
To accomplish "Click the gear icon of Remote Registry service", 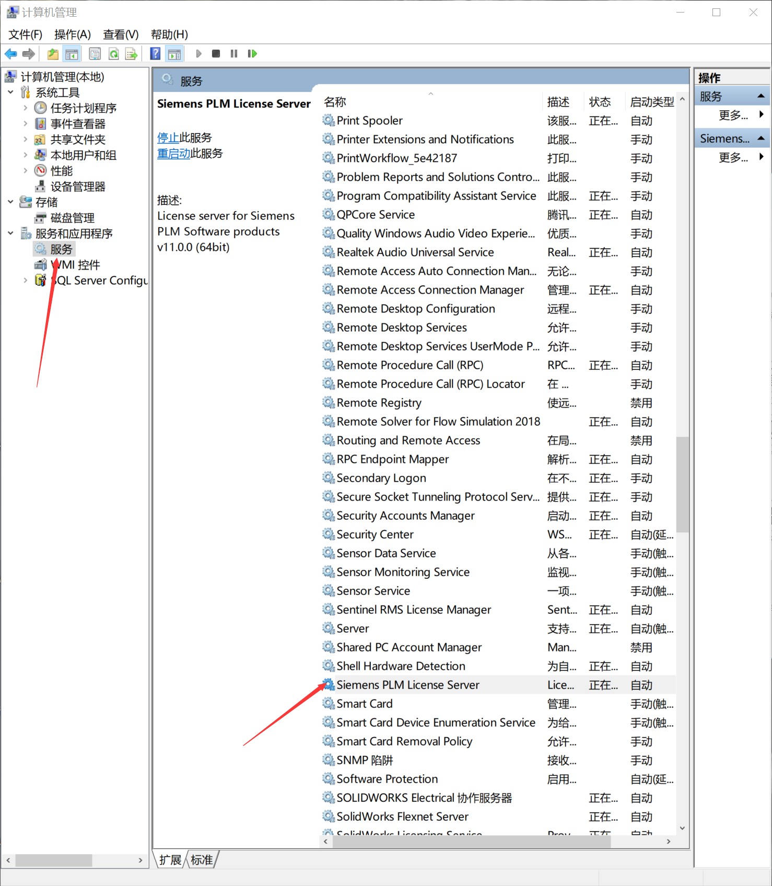I will (x=329, y=403).
